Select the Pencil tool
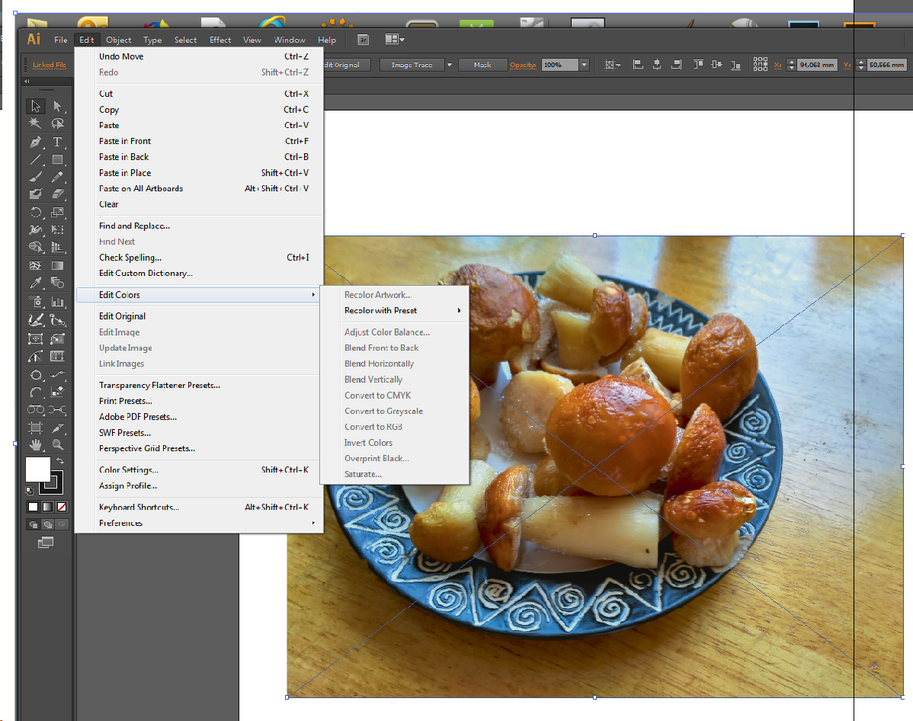913x721 pixels. click(57, 177)
